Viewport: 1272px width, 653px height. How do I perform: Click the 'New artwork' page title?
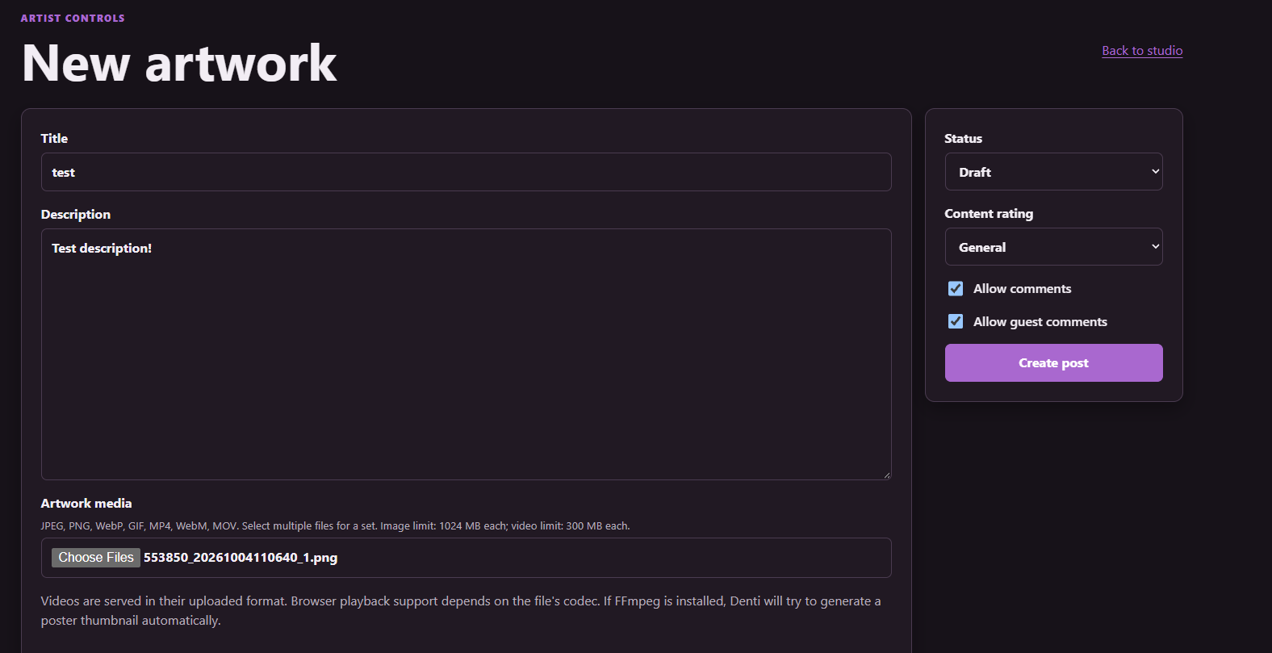[179, 63]
